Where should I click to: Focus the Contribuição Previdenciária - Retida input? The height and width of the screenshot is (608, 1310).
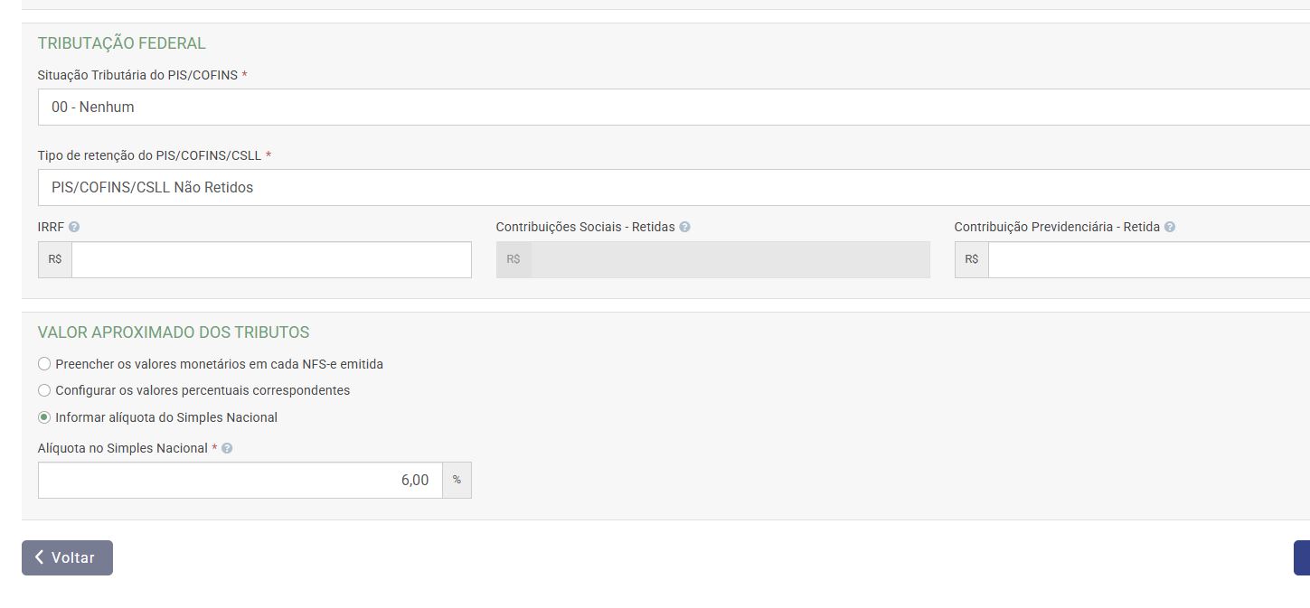[x=1149, y=259]
